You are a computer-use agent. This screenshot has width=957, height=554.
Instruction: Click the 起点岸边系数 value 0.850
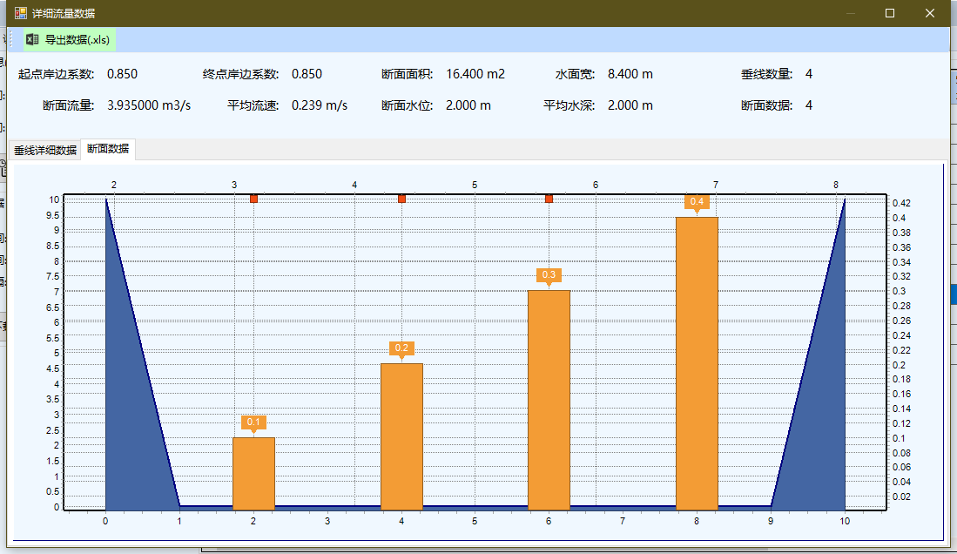pyautogui.click(x=122, y=74)
